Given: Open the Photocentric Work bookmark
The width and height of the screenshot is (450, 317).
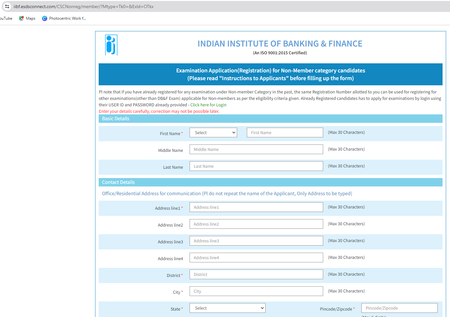Looking at the screenshot, I should pyautogui.click(x=64, y=18).
